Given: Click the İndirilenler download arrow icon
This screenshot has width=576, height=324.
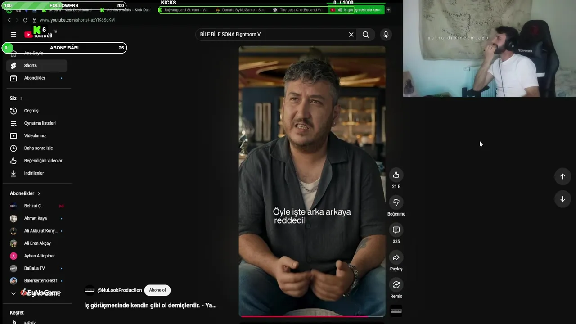Looking at the screenshot, I should coord(13,173).
